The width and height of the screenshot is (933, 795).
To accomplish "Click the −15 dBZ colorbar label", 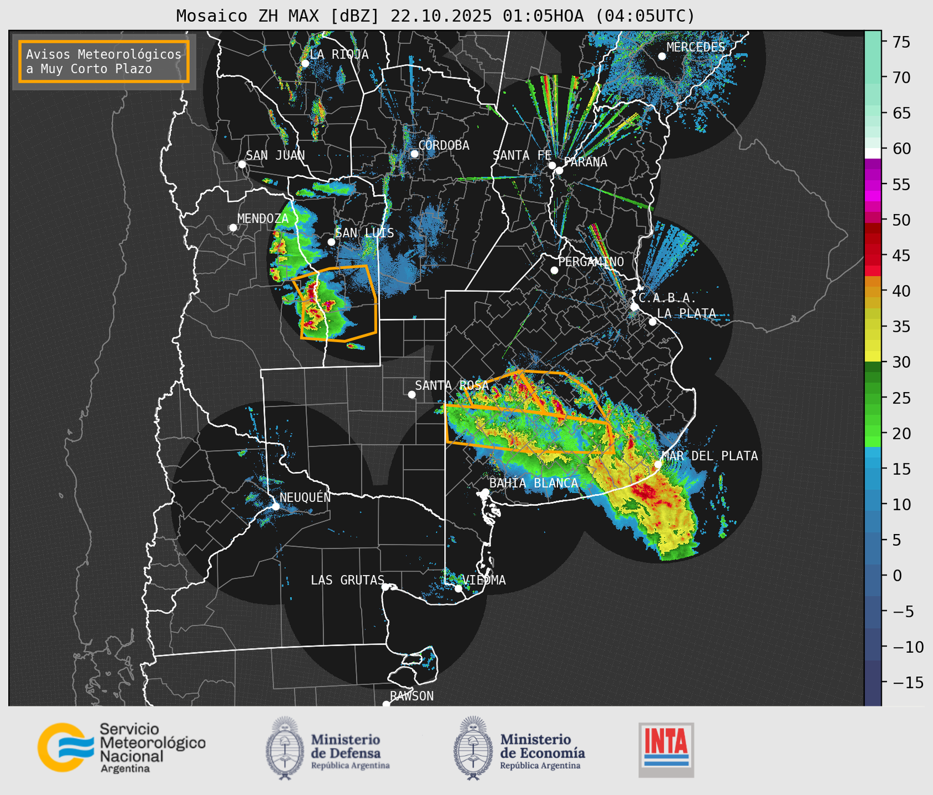I will pyautogui.click(x=907, y=683).
